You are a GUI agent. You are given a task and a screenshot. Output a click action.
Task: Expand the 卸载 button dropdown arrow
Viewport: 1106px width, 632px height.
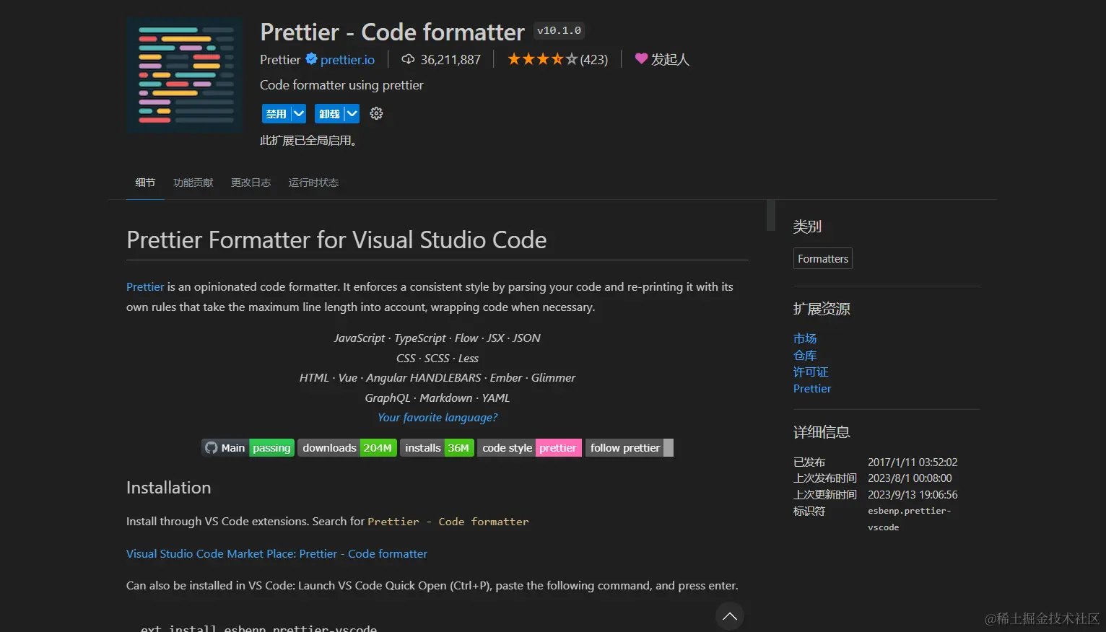[x=351, y=113]
